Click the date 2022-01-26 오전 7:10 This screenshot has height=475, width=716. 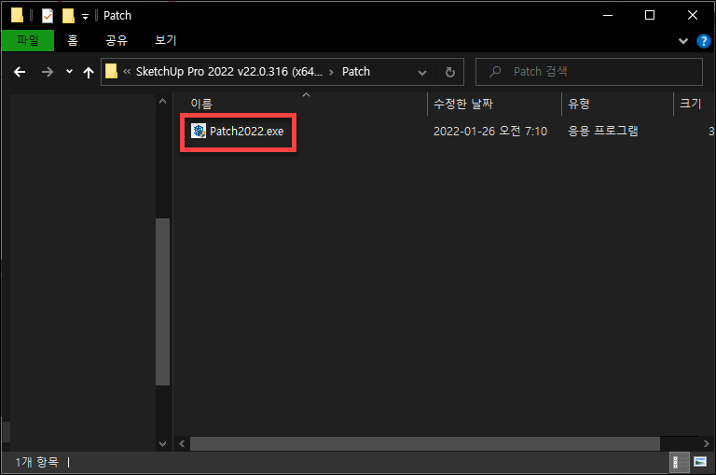point(490,132)
